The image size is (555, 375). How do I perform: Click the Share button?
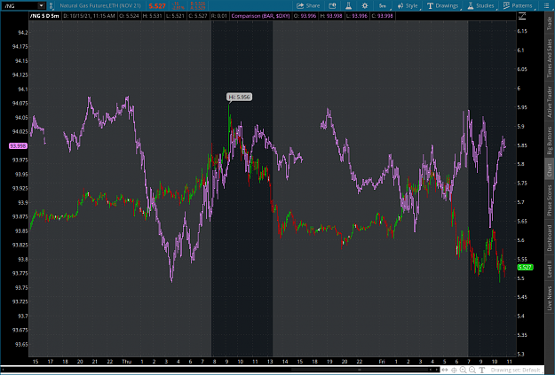coord(308,5)
